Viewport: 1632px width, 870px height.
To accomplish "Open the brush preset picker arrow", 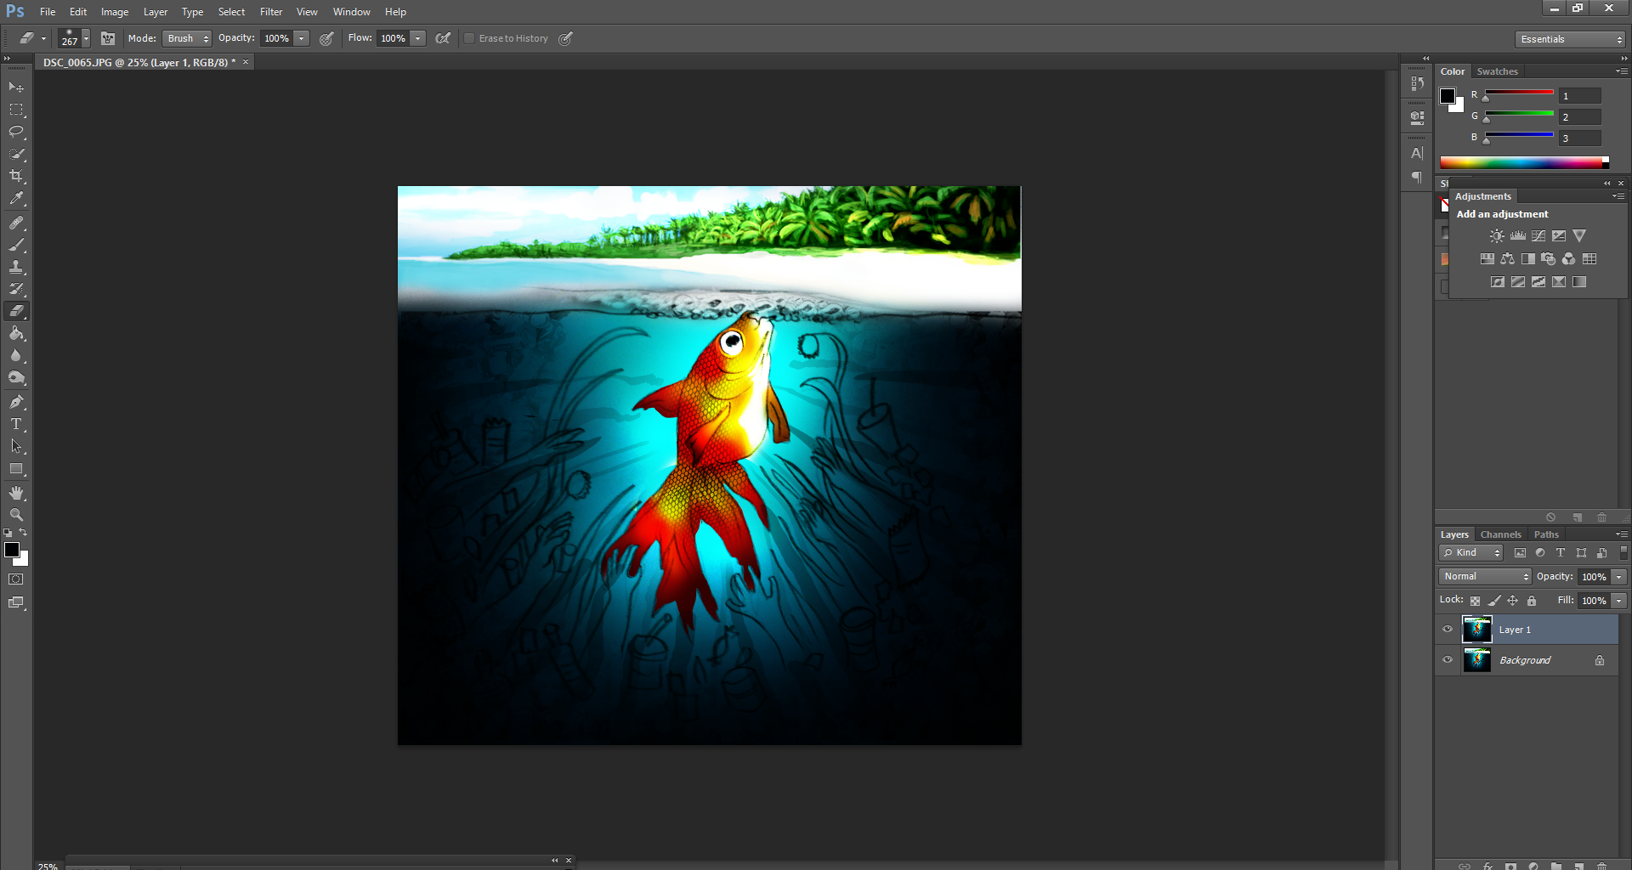I will pyautogui.click(x=86, y=38).
